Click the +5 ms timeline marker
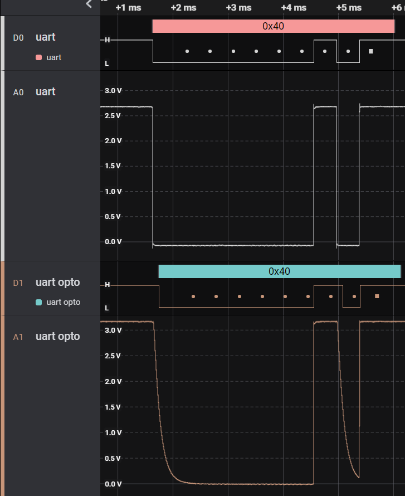Image resolution: width=405 pixels, height=496 pixels. 349,8
